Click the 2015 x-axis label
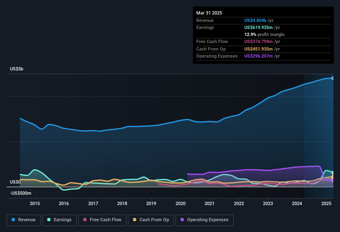 (35, 203)
